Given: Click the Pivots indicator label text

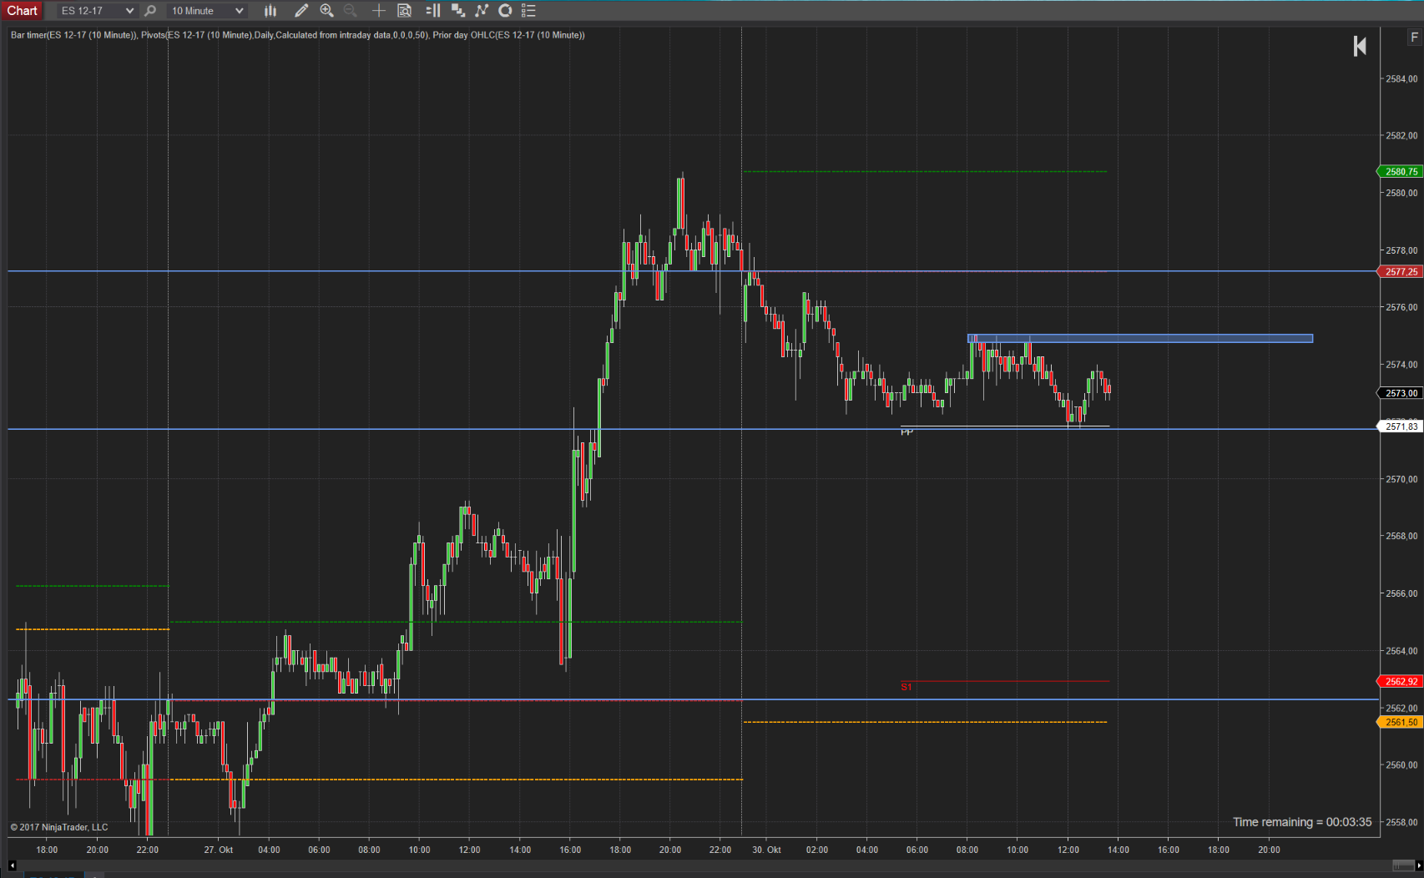Looking at the screenshot, I should (285, 35).
